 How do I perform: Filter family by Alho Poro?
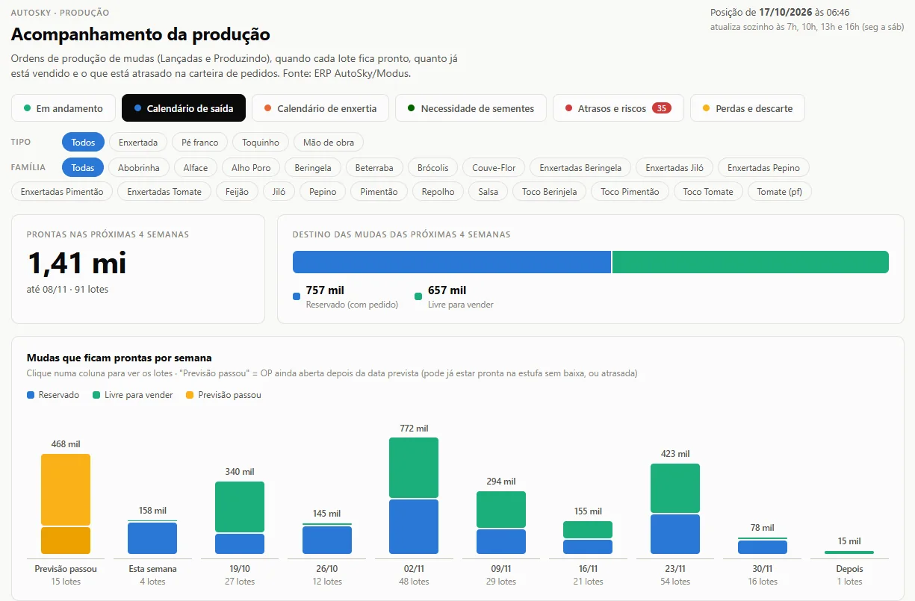click(251, 167)
